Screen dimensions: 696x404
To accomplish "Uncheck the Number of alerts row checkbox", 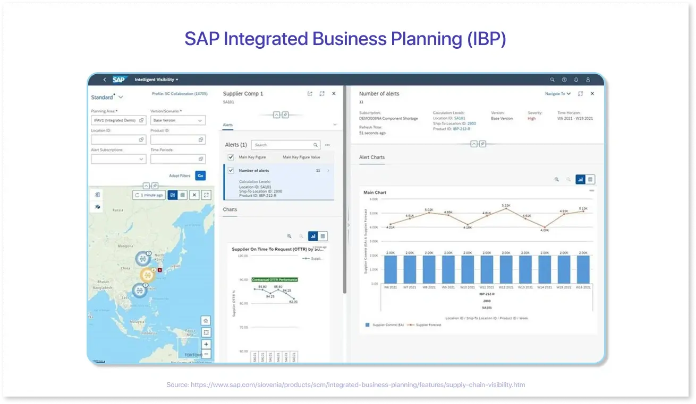I will tap(231, 171).
